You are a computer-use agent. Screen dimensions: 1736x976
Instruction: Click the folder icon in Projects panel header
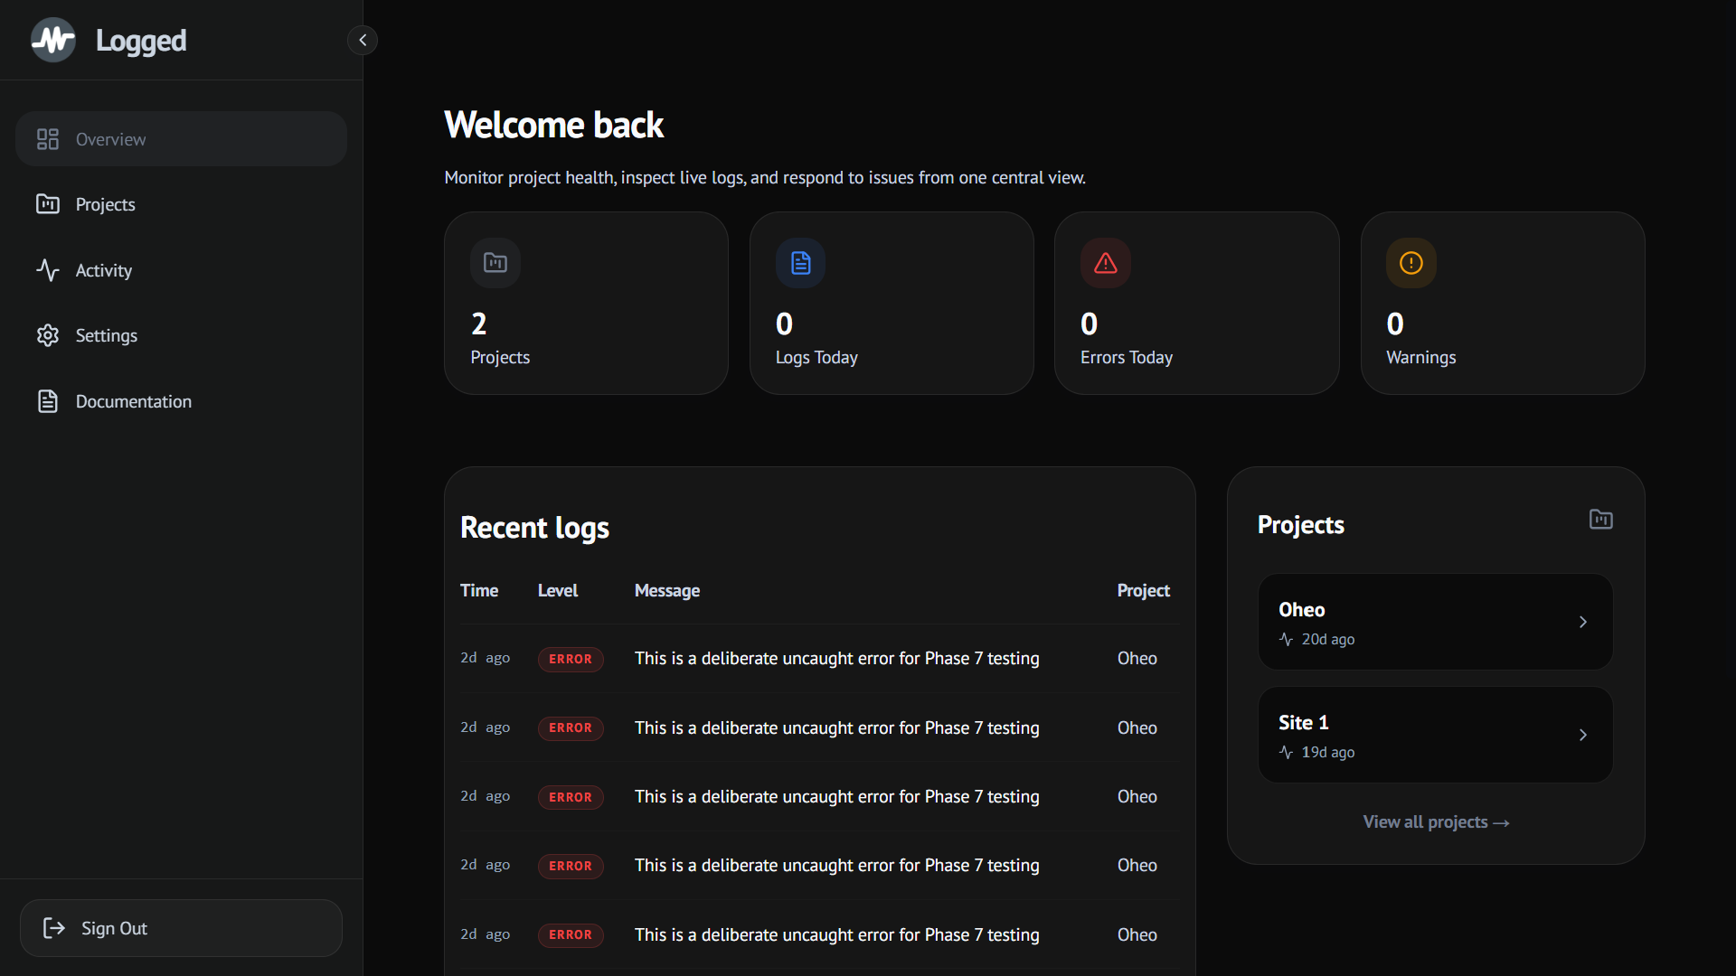coord(1601,520)
